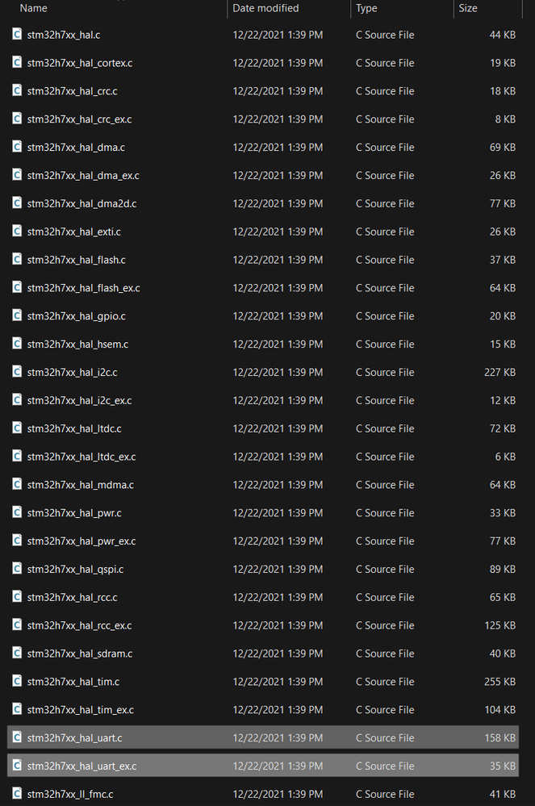This screenshot has width=535, height=806.
Task: Sort by the Date modified column header
Action: pos(265,8)
